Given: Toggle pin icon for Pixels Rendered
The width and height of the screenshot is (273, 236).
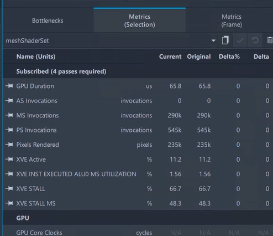Looking at the screenshot, I should click(9, 145).
